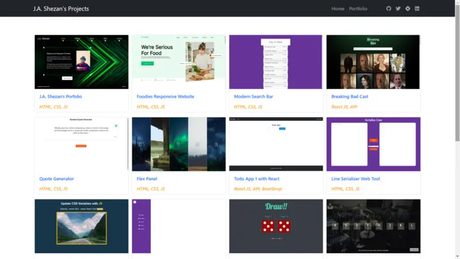Viewport: 460px width, 259px height.
Task: Open the Flex Panel project link
Action: [x=147, y=178]
